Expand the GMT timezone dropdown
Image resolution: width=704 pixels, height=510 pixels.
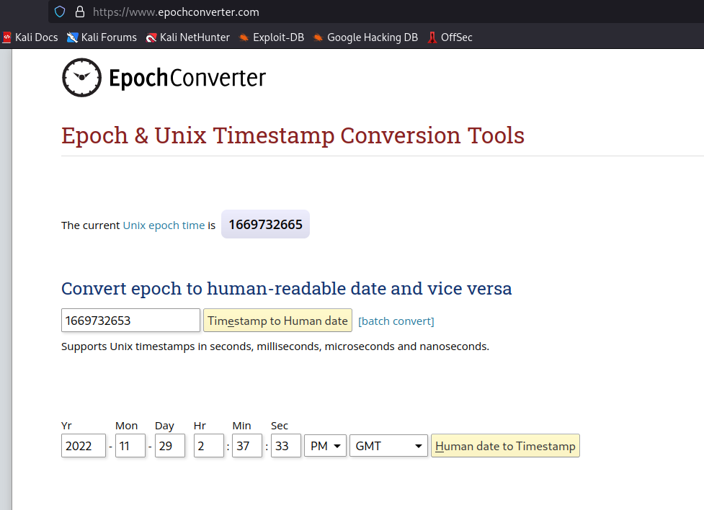coord(388,446)
